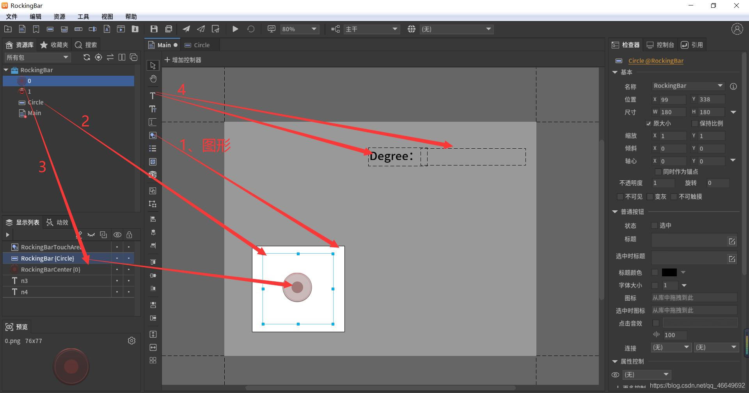Open the Circle@RockingBar link
This screenshot has width=749, height=393.
click(656, 60)
